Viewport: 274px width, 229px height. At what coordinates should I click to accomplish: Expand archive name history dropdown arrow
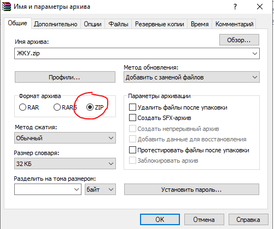point(255,54)
